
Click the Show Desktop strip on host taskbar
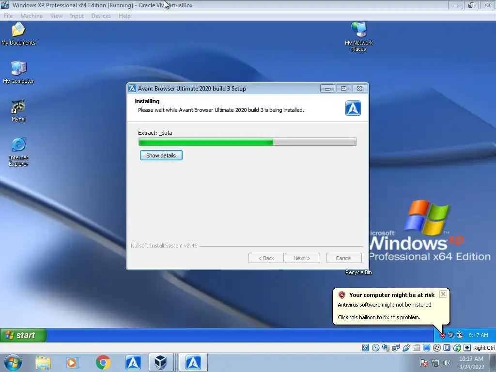pyautogui.click(x=493, y=362)
